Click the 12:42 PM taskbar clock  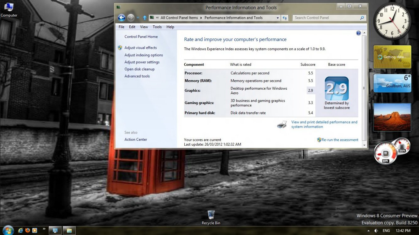pos(403,231)
